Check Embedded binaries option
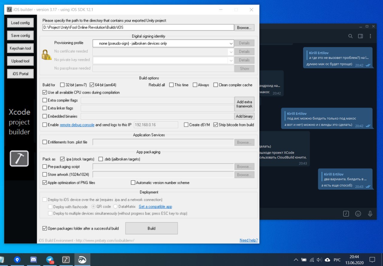 [45, 116]
